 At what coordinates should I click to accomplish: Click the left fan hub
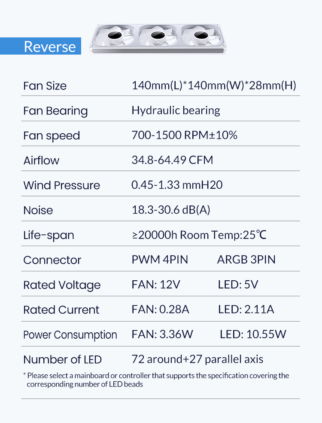[115, 34]
